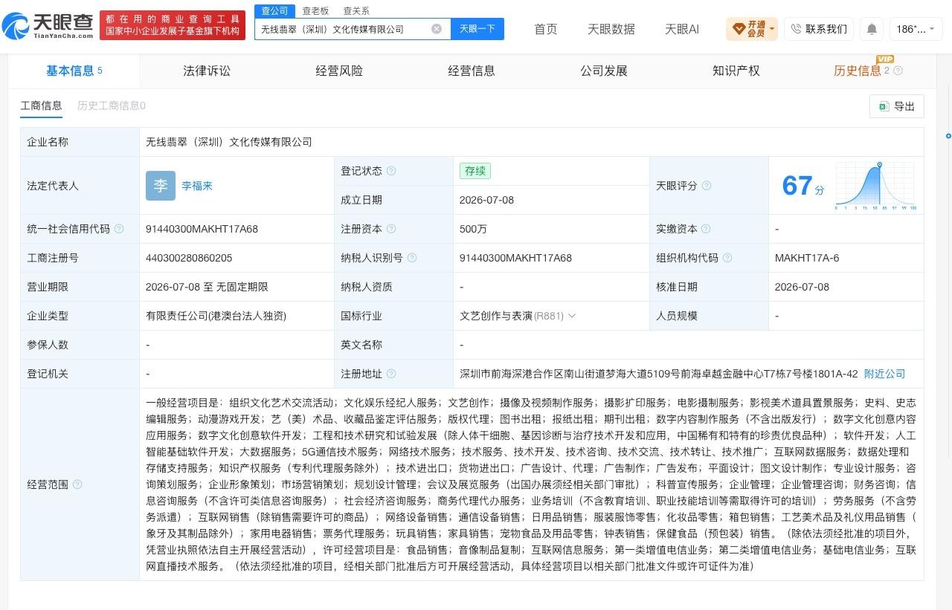The height and width of the screenshot is (610, 952).
Task: Click the 存续 status tag
Action: pos(475,171)
